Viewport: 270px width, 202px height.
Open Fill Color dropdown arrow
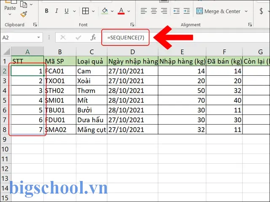[x=112, y=11]
